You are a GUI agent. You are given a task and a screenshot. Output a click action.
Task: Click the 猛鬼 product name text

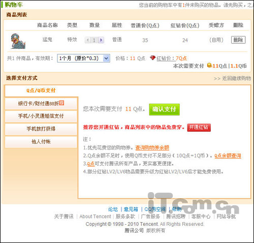47,40
